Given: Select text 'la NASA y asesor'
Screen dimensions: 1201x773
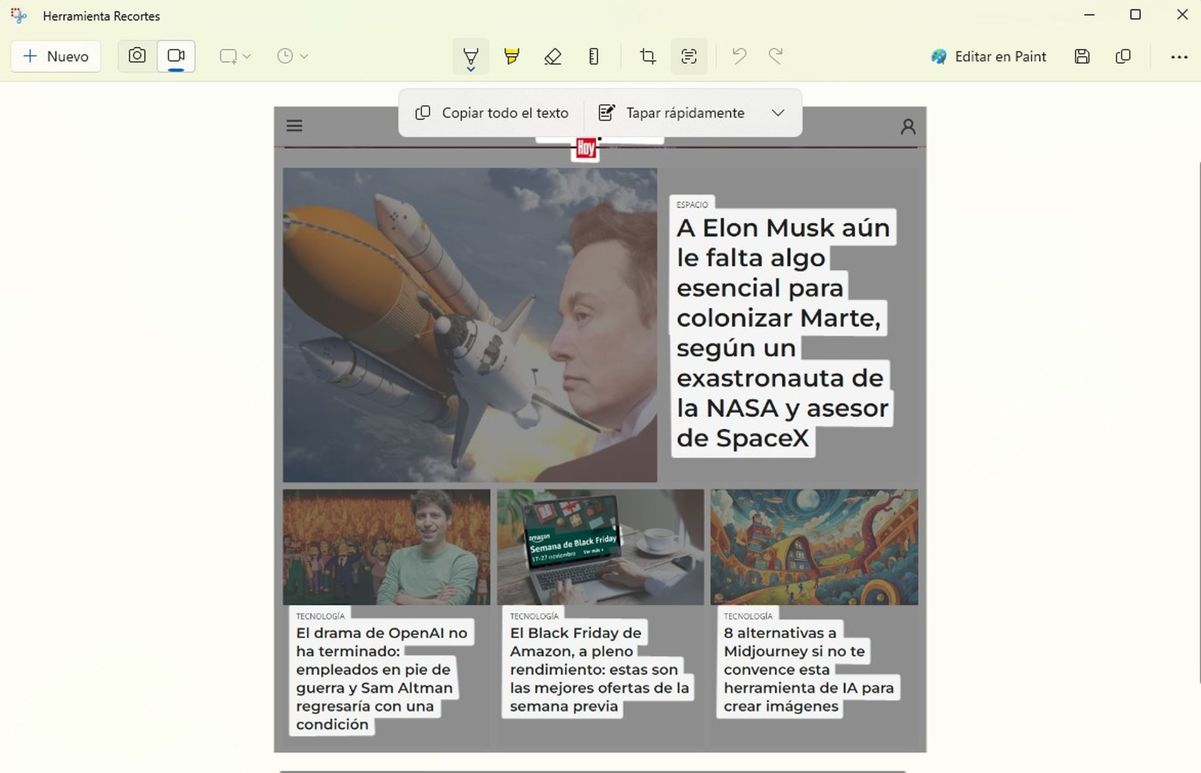Looking at the screenshot, I should coord(783,408).
